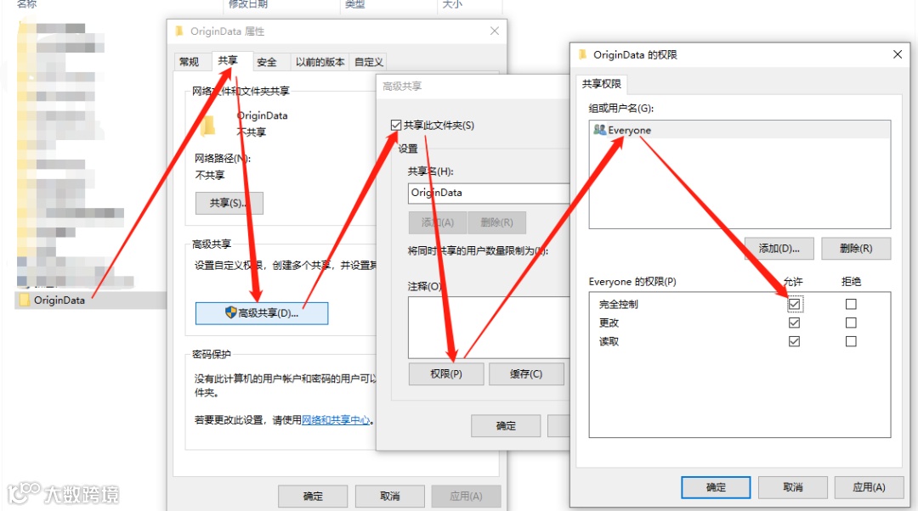The height and width of the screenshot is (511, 918).
Task: Click 确定 in the permissions dialog
Action: 716,487
